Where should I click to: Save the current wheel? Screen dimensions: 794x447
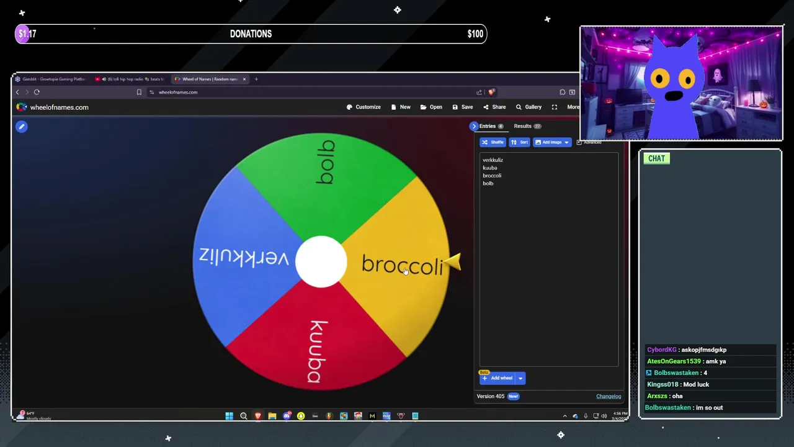[463, 107]
